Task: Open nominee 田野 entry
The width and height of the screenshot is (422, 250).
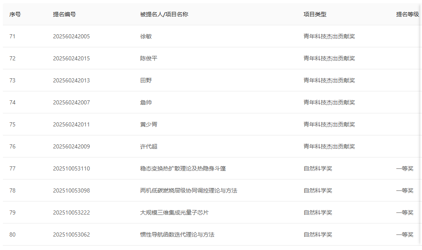Action: click(145, 80)
